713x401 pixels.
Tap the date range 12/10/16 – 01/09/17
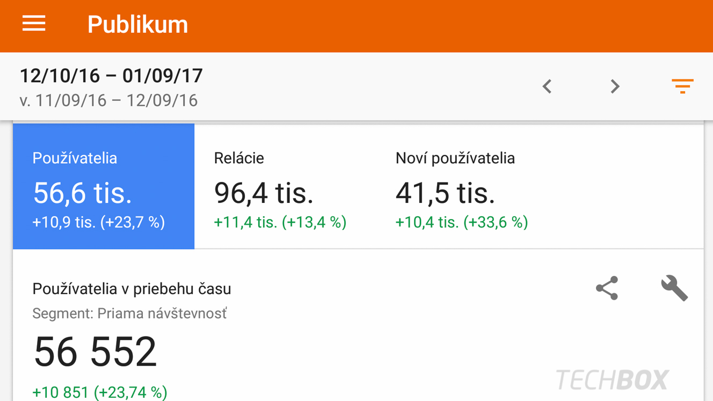tap(111, 76)
